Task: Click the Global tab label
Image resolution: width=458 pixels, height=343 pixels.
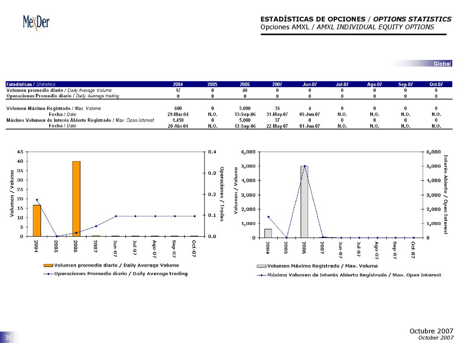Action: [442, 63]
